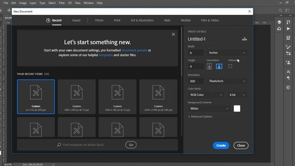Click the search magnifier in options bar
The height and width of the screenshot is (166, 295).
[x=280, y=10]
